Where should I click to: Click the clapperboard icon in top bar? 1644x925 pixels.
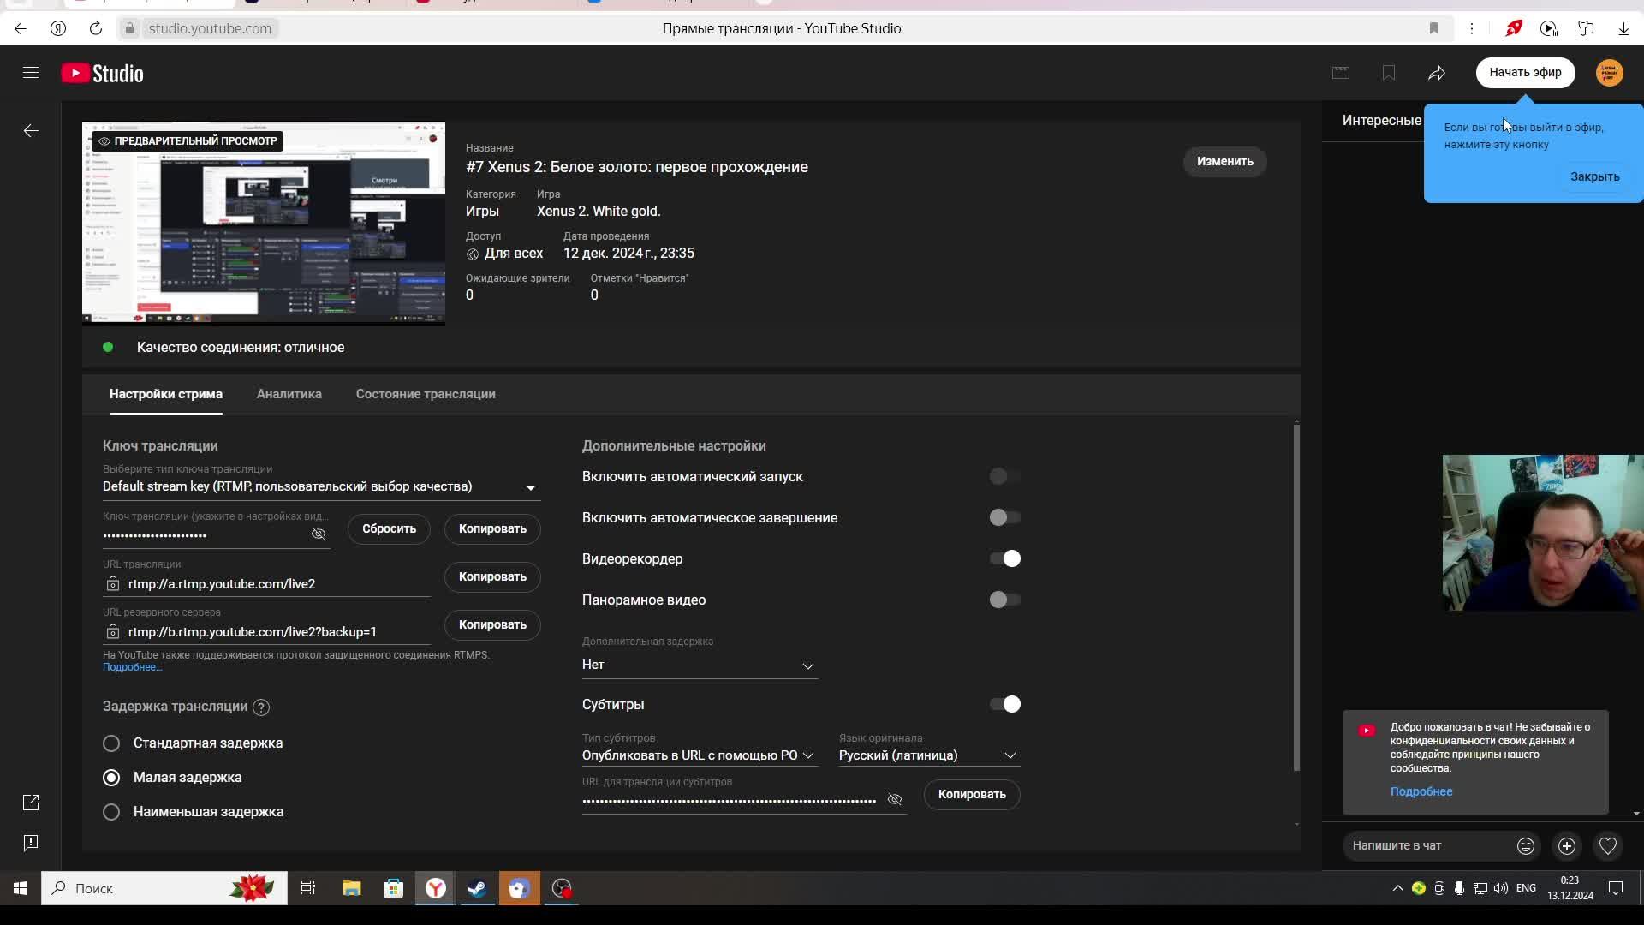(x=1341, y=73)
